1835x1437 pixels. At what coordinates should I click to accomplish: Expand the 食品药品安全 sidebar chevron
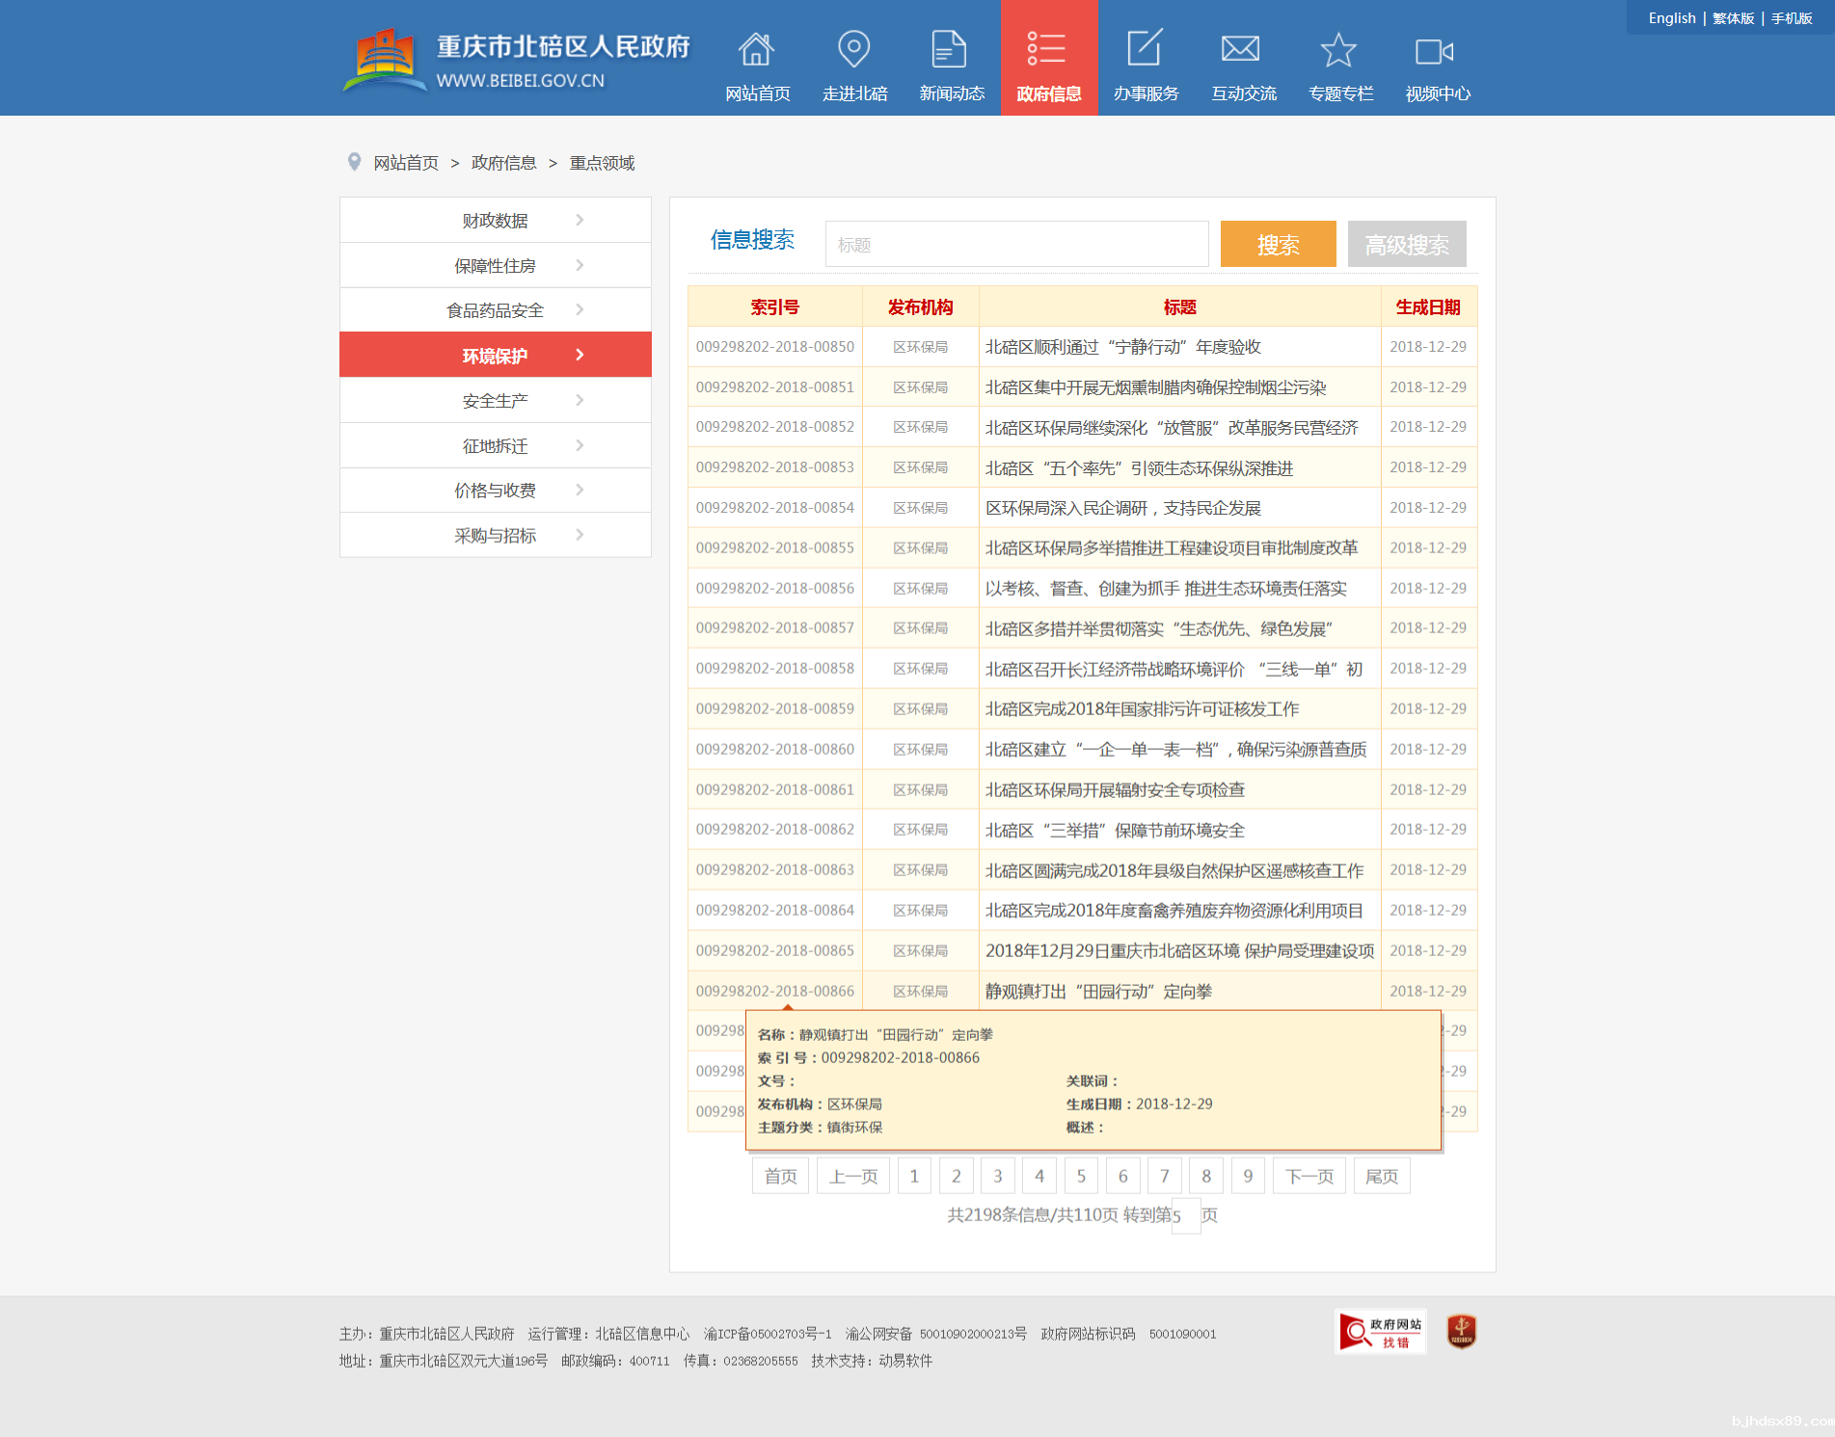coord(580,309)
